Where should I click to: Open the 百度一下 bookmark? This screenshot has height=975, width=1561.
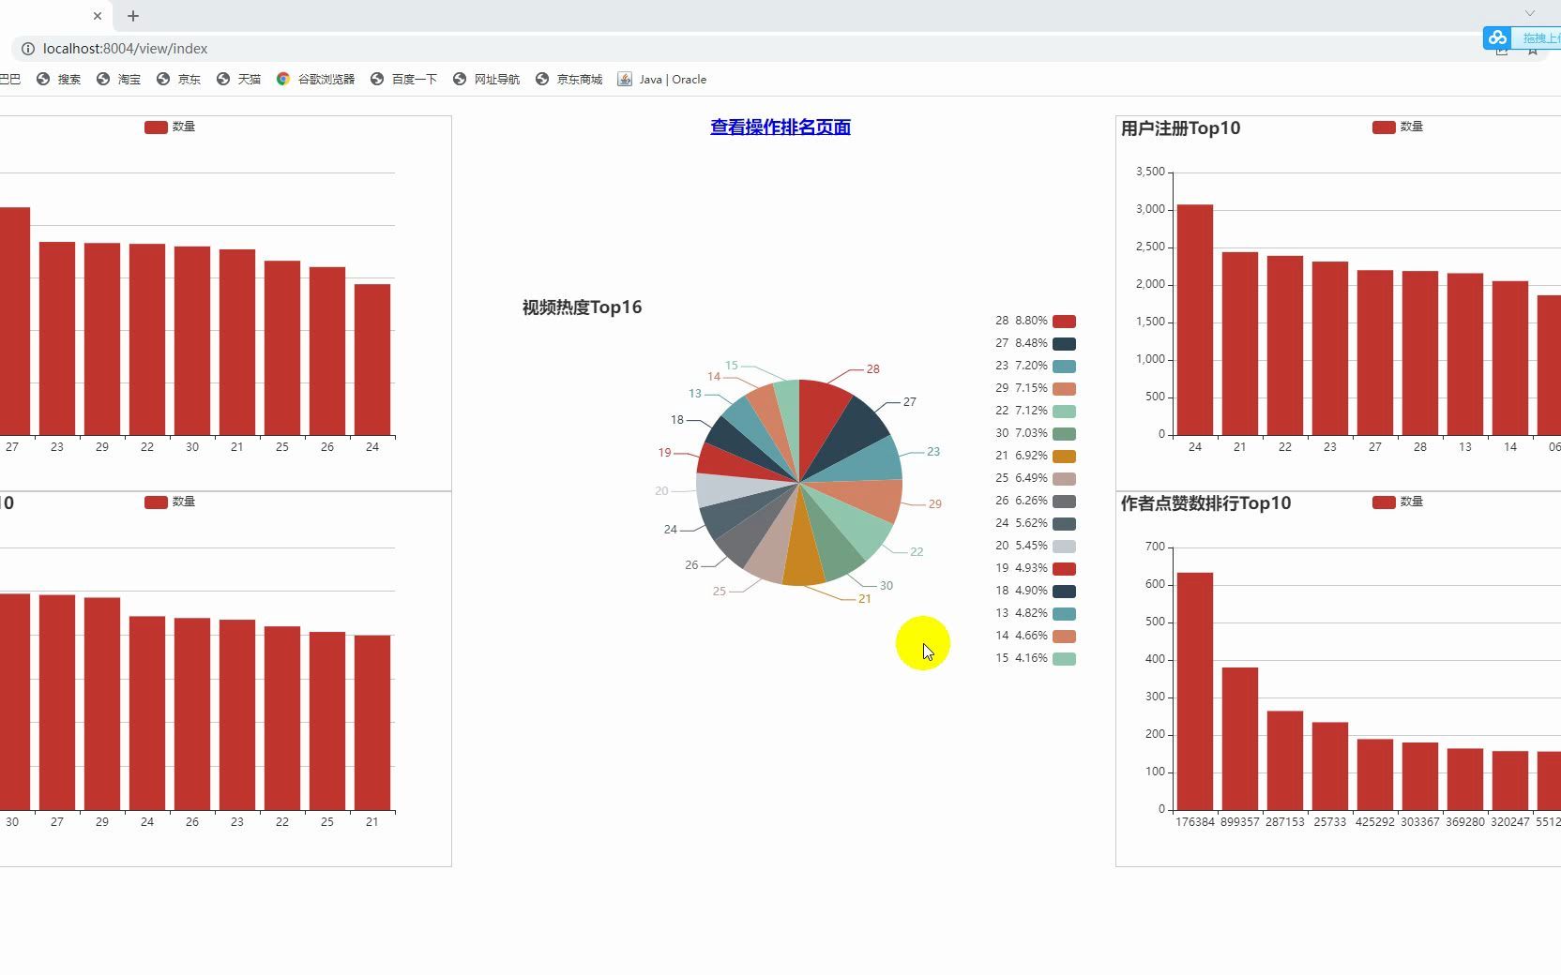tap(403, 80)
